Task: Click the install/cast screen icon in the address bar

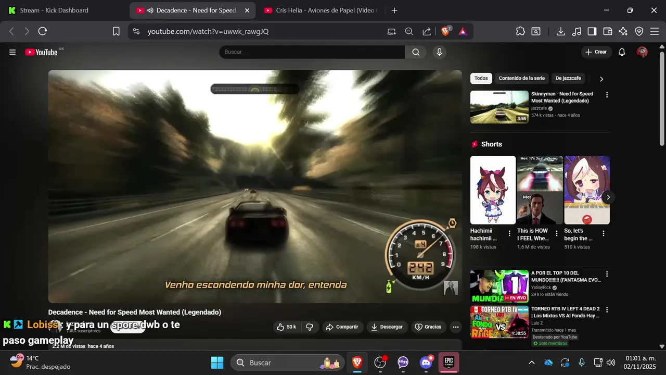Action: [392, 31]
